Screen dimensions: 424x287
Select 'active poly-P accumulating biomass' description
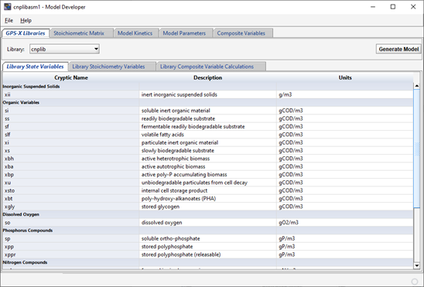click(207, 175)
